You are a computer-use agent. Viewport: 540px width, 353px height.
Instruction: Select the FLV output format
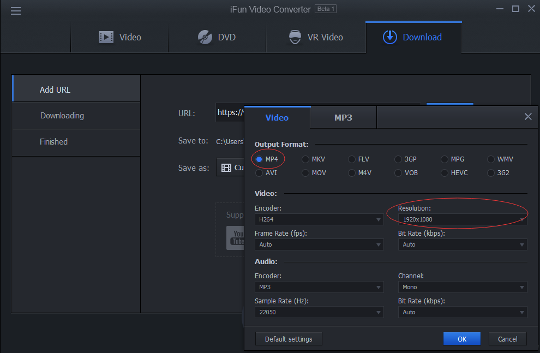click(x=352, y=159)
